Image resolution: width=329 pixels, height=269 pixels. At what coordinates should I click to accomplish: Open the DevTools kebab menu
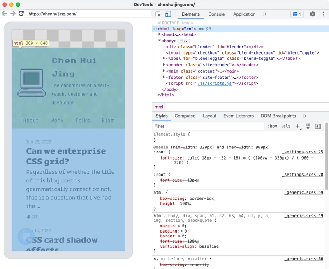[x=323, y=14]
